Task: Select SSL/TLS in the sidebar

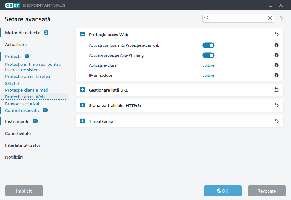Action: click(12, 83)
